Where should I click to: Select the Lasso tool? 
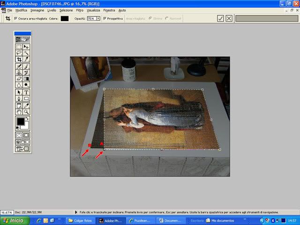19,53
